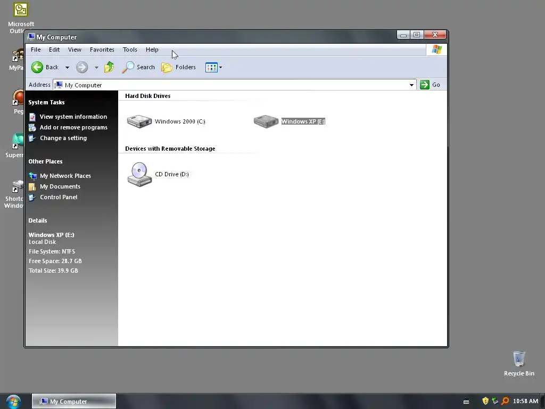
Task: Click the Change a setting link
Action: click(x=63, y=138)
